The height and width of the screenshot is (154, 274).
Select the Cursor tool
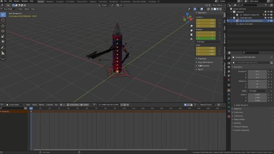[x=3, y=20]
